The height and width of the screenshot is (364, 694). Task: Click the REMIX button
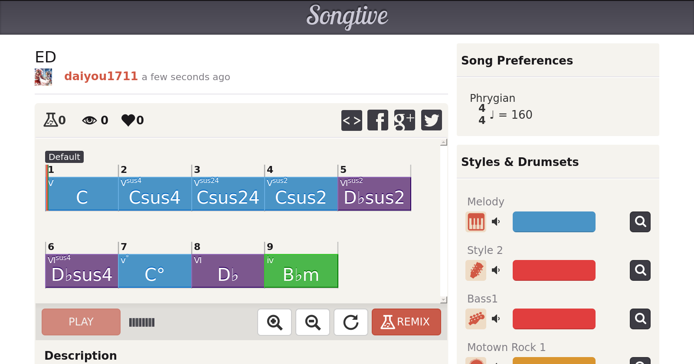pos(406,322)
